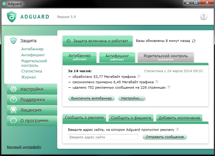The height and width of the screenshot is (156, 215).
Task: Open the Добавить исключение tab
Action: click(179, 118)
